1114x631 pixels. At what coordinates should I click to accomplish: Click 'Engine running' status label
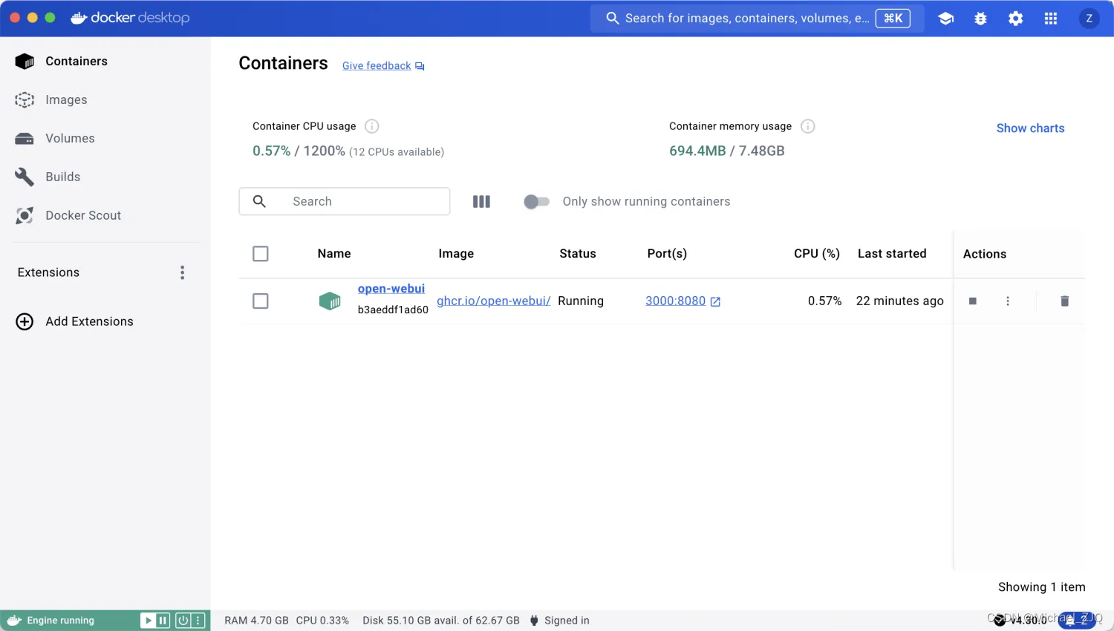tap(61, 621)
